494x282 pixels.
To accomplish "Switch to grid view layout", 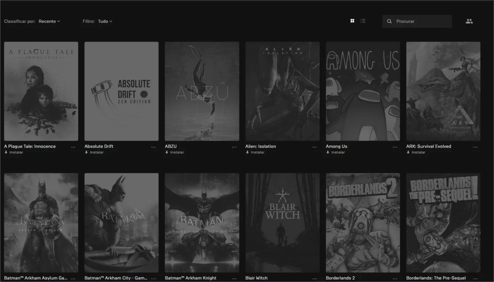I will pos(352,21).
